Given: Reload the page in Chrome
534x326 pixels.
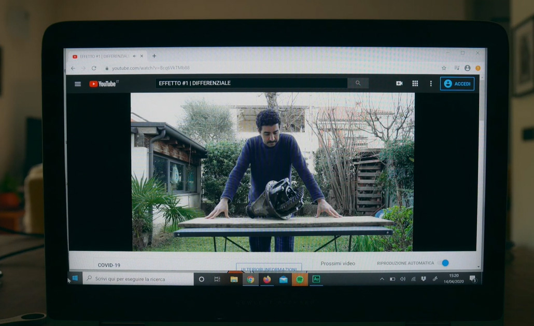Looking at the screenshot, I should (x=94, y=68).
